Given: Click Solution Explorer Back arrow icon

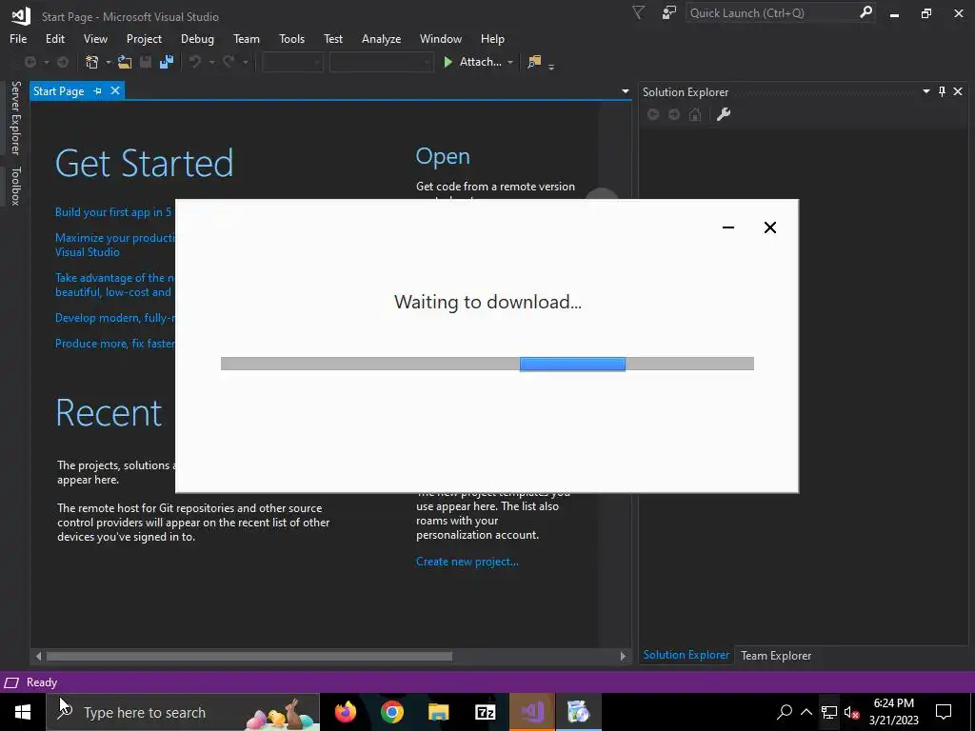Looking at the screenshot, I should [x=653, y=114].
